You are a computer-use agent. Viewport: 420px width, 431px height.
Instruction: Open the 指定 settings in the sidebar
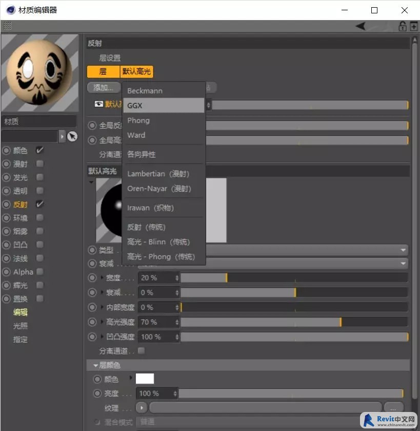[21, 339]
